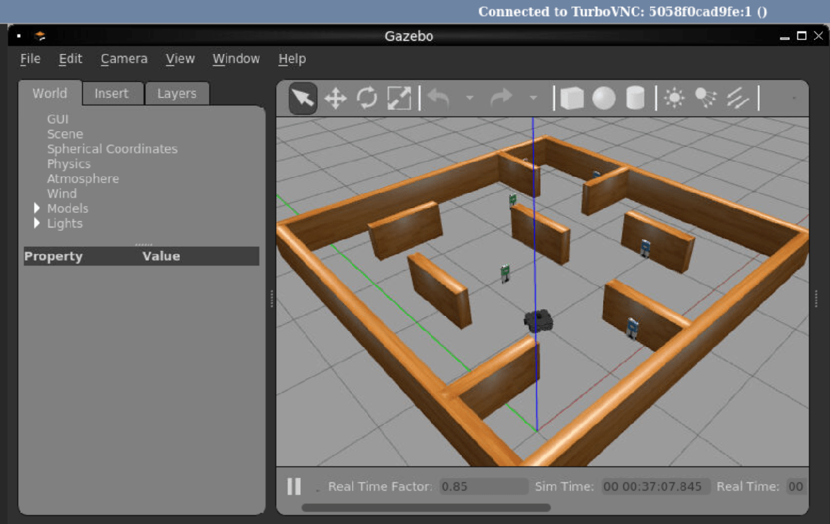Click the black robot in the maze

point(539,321)
